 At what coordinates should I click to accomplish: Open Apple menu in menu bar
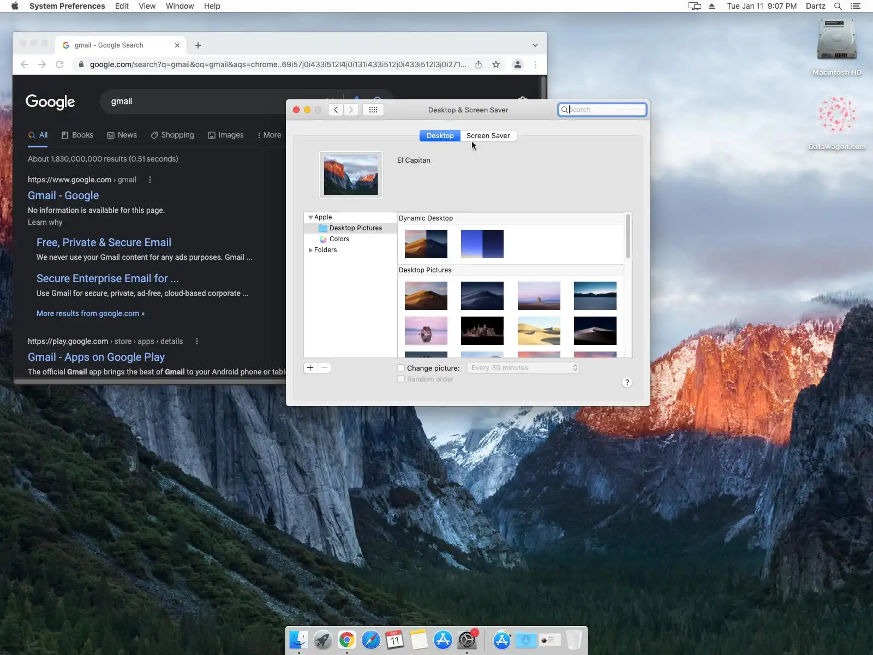pyautogui.click(x=15, y=6)
